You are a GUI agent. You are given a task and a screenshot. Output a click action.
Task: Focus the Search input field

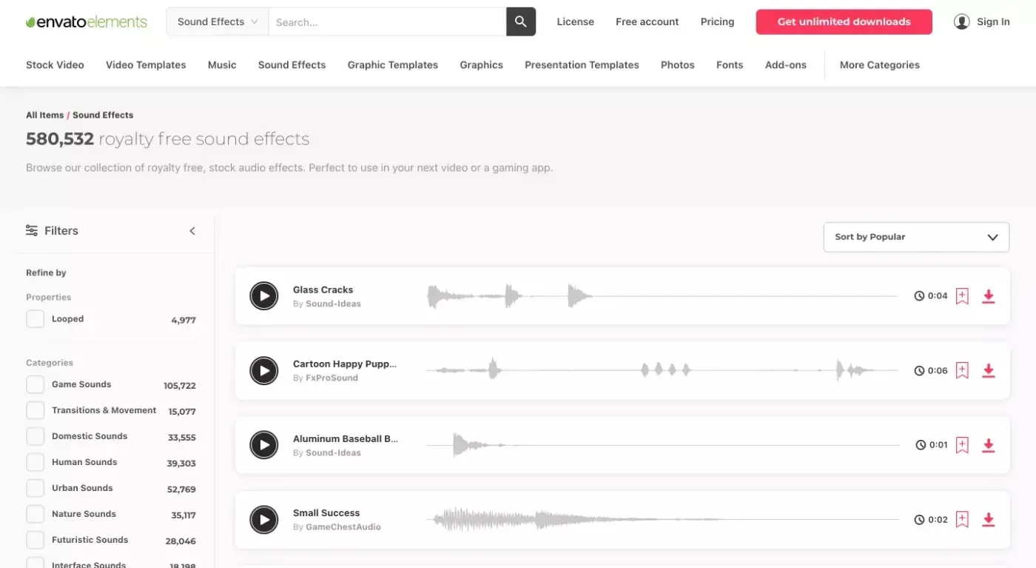[387, 21]
